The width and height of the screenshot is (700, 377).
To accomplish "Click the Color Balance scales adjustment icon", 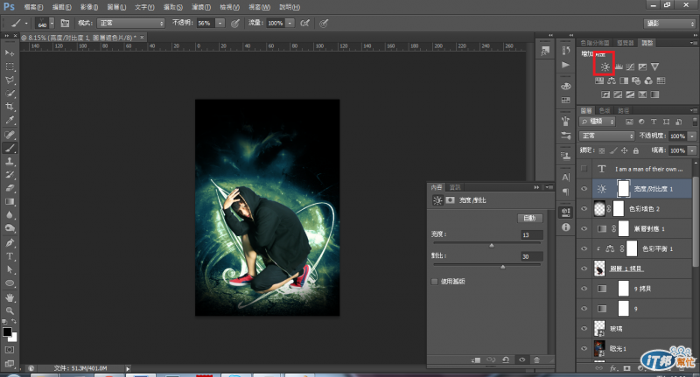I will tap(611, 80).
